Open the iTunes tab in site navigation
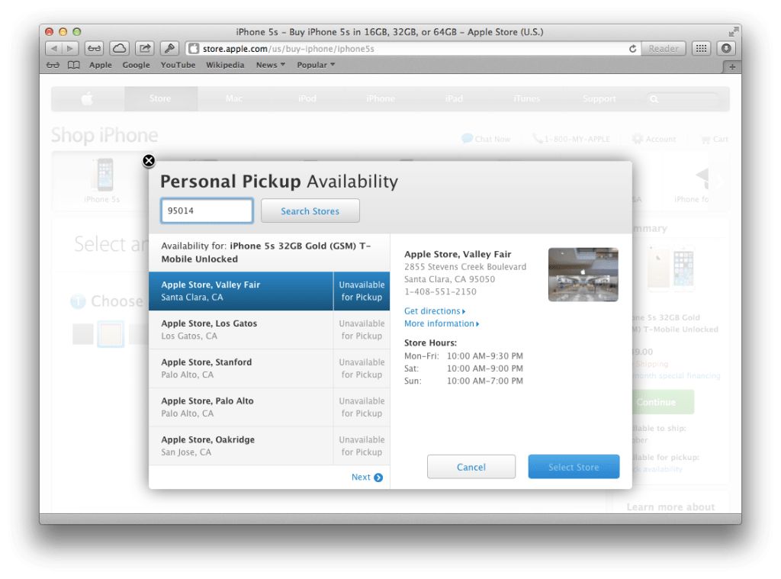Image resolution: width=781 pixels, height=579 pixels. click(526, 98)
